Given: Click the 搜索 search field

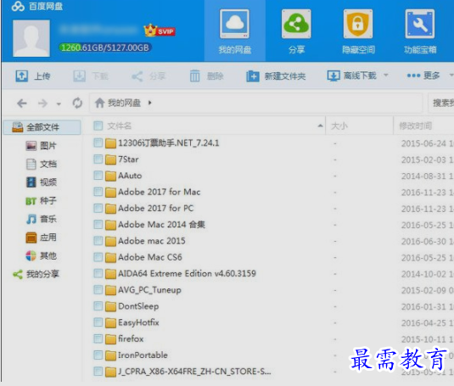Looking at the screenshot, I should (441, 103).
